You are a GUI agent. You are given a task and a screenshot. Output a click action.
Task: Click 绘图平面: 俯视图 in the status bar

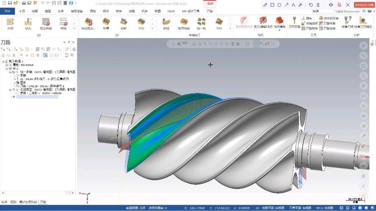[x=273, y=208]
